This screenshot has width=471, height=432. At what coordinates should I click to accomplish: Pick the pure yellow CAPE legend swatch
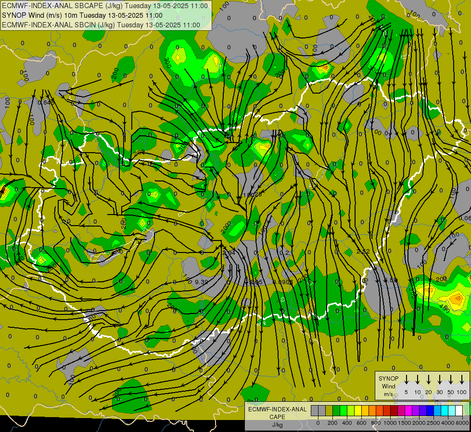click(358, 411)
